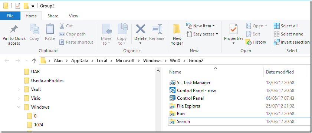Open the File menu tab

(10, 16)
